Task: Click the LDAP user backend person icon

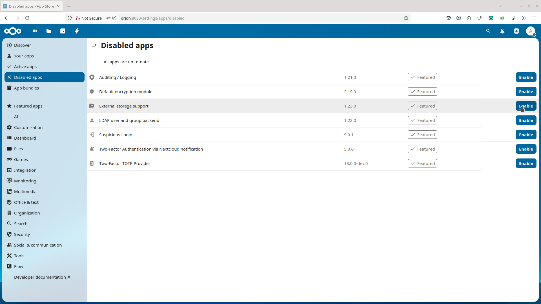Action: [x=92, y=120]
